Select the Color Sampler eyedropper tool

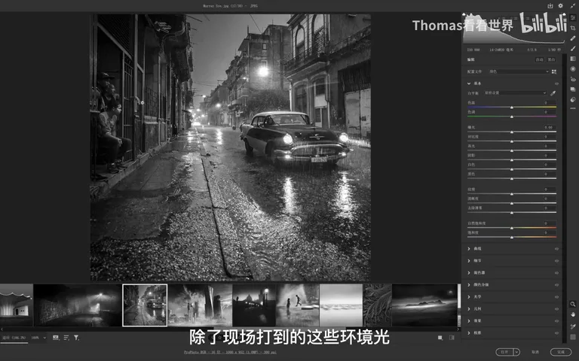click(572, 326)
